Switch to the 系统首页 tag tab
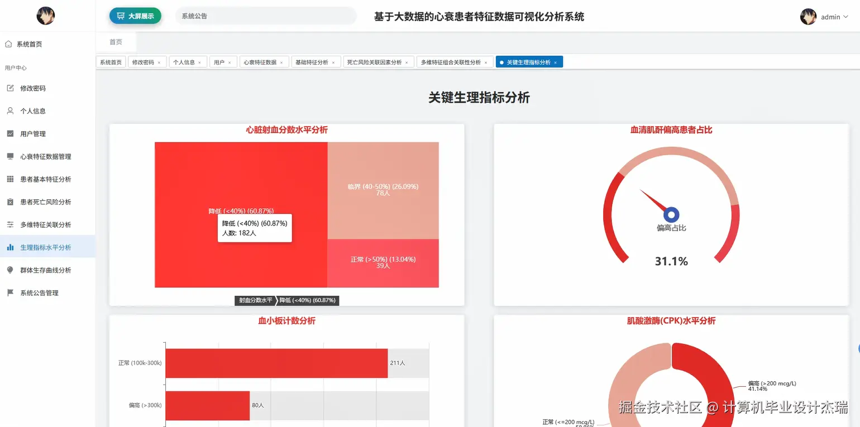 pyautogui.click(x=111, y=63)
